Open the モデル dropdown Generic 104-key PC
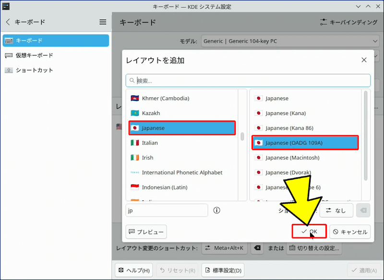 pyautogui.click(x=290, y=41)
